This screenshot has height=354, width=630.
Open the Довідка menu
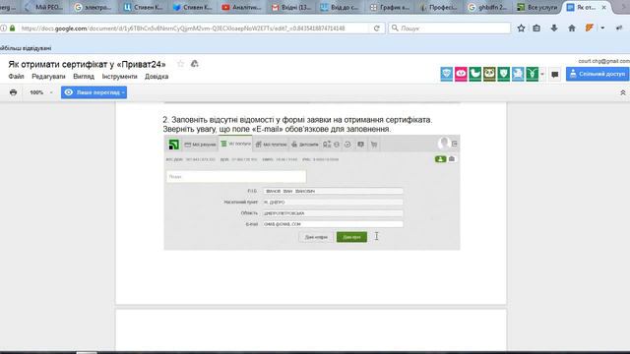tap(157, 77)
